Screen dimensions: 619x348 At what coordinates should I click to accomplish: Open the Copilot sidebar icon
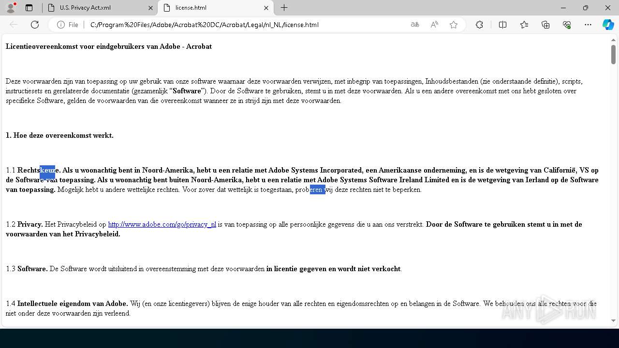[x=608, y=25]
